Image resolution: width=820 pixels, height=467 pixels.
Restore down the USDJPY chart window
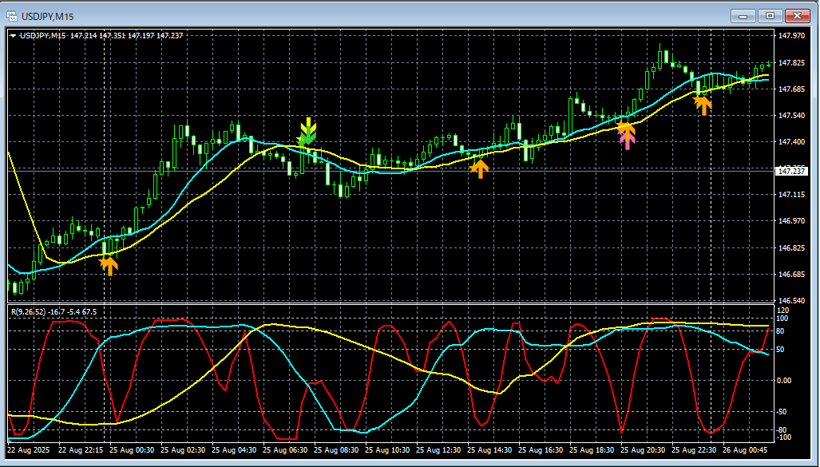coord(770,15)
